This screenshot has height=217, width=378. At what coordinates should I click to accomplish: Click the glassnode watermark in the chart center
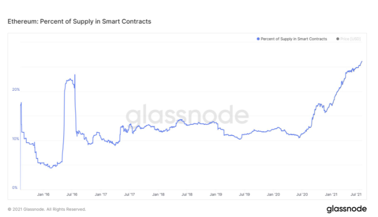click(187, 115)
